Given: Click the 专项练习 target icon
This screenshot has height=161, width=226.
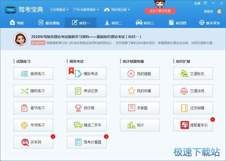Looking at the screenshot, I should tap(24, 125).
